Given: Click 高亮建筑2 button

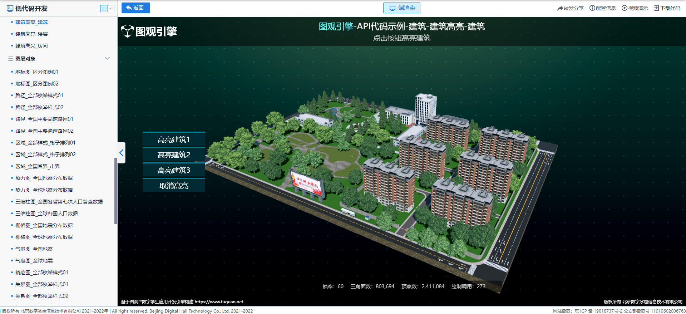Looking at the screenshot, I should (x=174, y=155).
